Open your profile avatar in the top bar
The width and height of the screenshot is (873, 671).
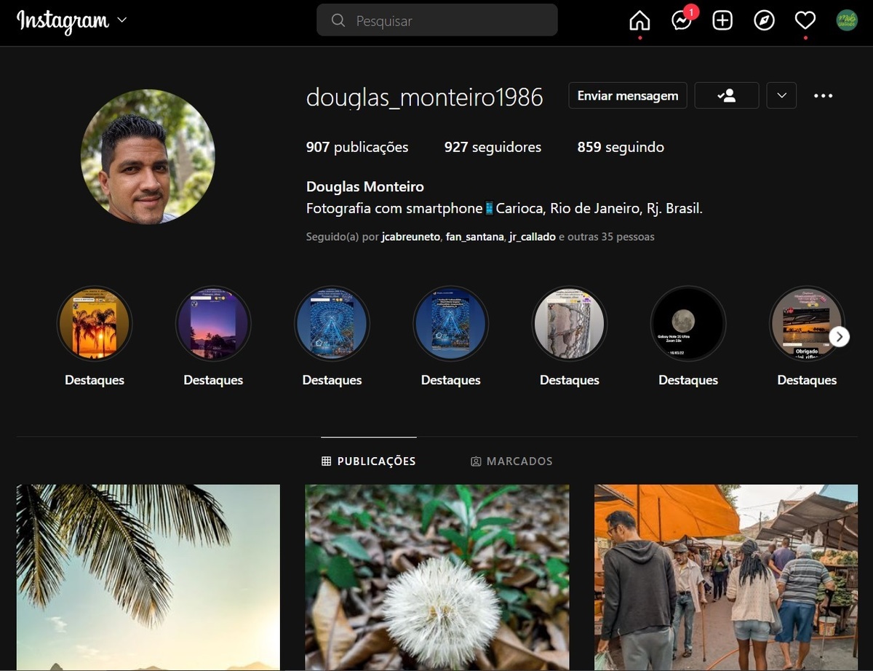(x=847, y=20)
